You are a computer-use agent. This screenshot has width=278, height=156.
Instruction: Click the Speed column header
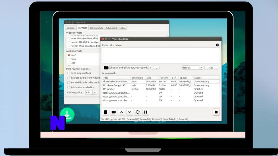[x=186, y=78]
